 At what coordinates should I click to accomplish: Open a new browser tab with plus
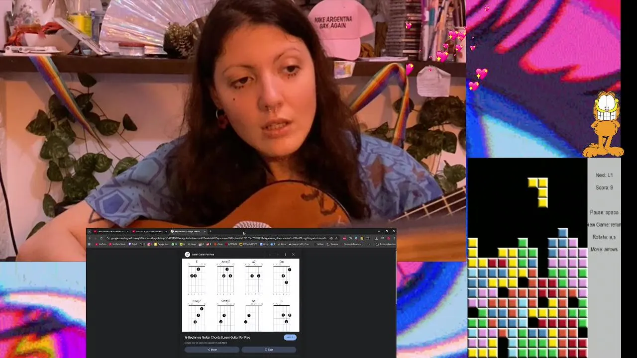click(x=211, y=231)
